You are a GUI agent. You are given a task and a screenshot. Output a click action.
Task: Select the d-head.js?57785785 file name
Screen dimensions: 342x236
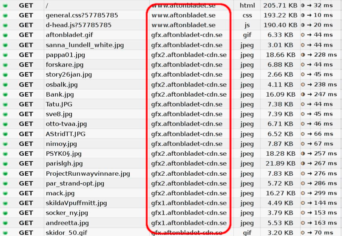(x=79, y=25)
